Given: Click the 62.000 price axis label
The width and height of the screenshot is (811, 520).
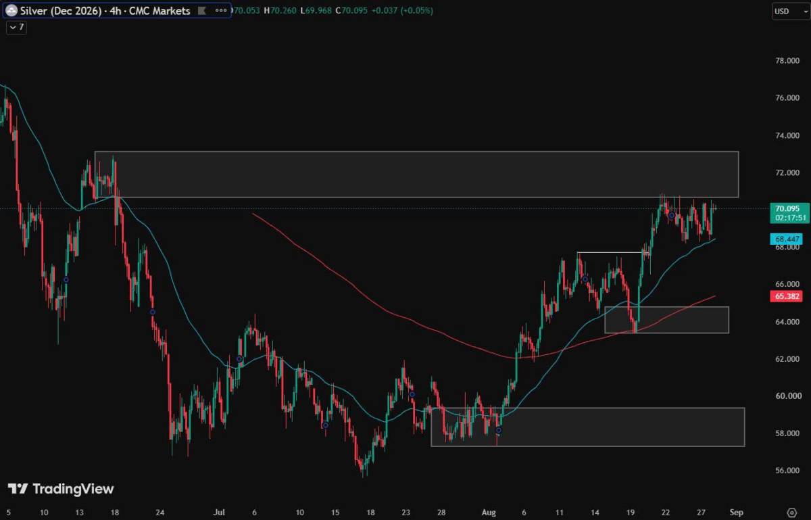Looking at the screenshot, I should tap(788, 359).
